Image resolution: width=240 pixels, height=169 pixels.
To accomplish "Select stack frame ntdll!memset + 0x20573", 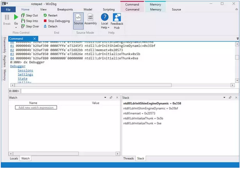I will pyautogui.click(x=139, y=113).
